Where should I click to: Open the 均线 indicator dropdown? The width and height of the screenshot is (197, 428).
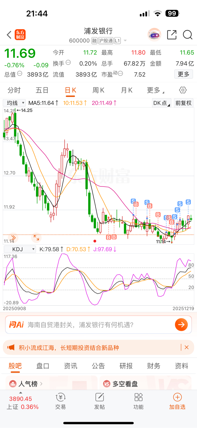[x=14, y=103]
